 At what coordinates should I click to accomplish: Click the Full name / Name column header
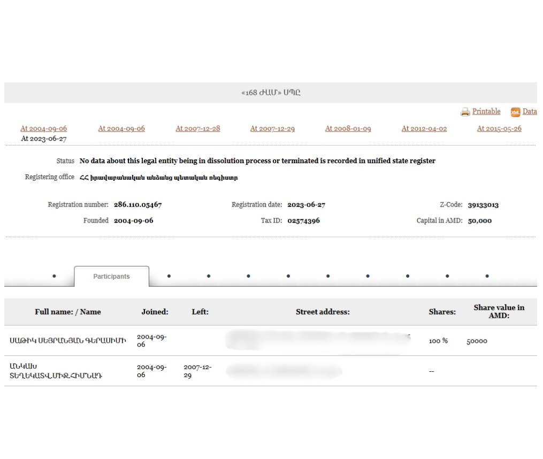67,312
